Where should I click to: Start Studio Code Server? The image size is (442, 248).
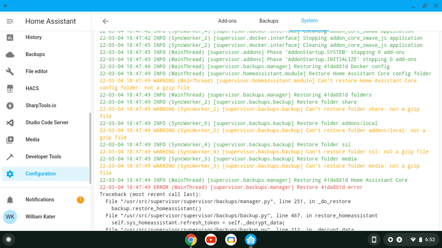click(47, 122)
